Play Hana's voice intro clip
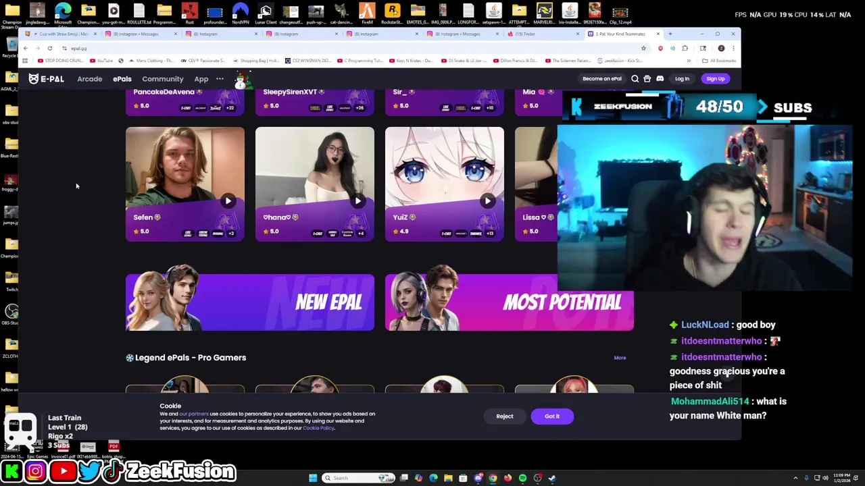 click(x=357, y=200)
